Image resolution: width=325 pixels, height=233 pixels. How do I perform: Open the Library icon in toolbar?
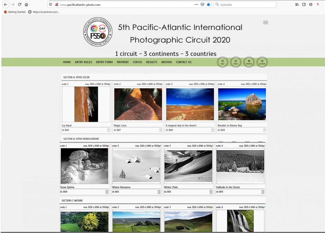(x=297, y=4)
